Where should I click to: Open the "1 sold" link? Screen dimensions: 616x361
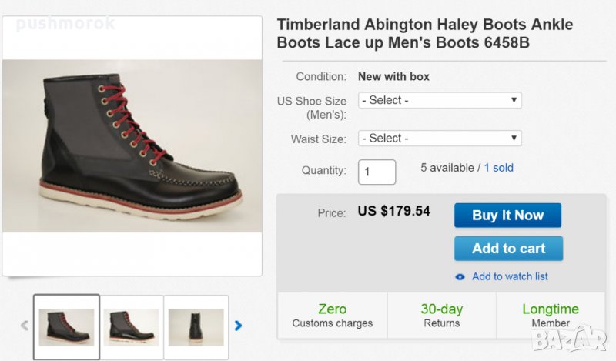[x=498, y=167]
